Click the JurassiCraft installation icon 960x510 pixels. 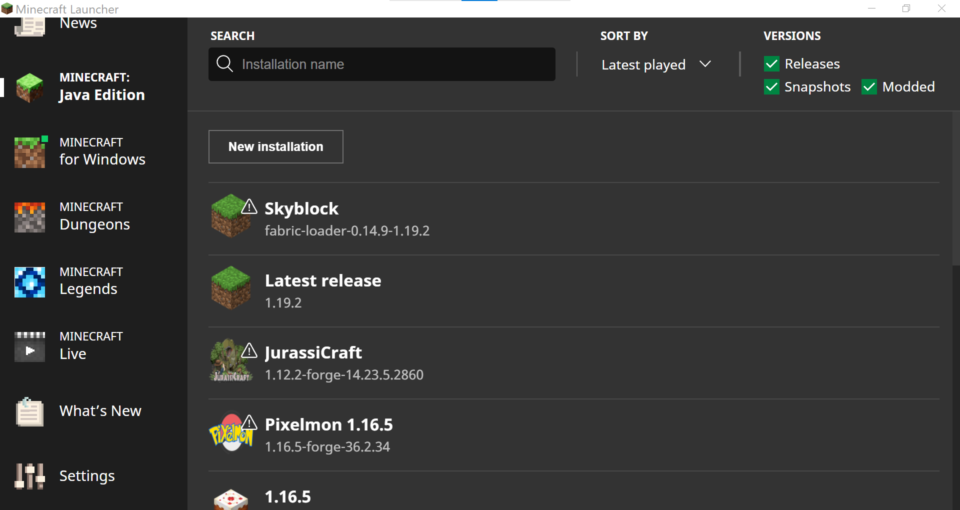230,360
